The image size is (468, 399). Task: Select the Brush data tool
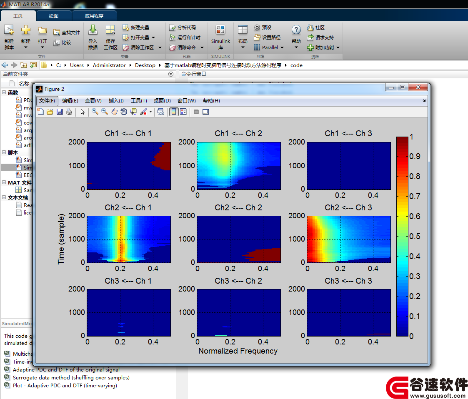click(143, 112)
